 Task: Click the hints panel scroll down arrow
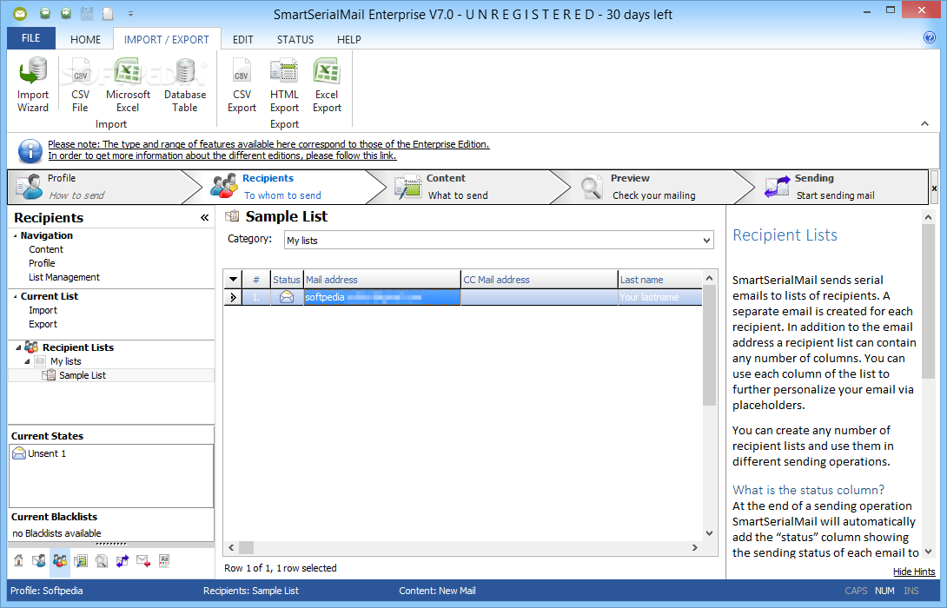pyautogui.click(x=928, y=552)
